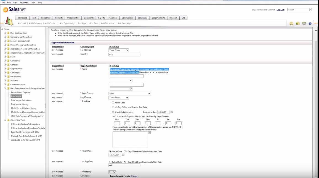Open the blue help question mark icon
319x178 pixels.
(x=310, y=24)
